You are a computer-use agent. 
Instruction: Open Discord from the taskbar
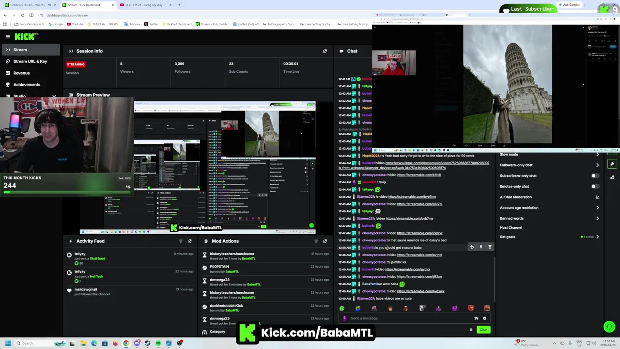point(137,343)
